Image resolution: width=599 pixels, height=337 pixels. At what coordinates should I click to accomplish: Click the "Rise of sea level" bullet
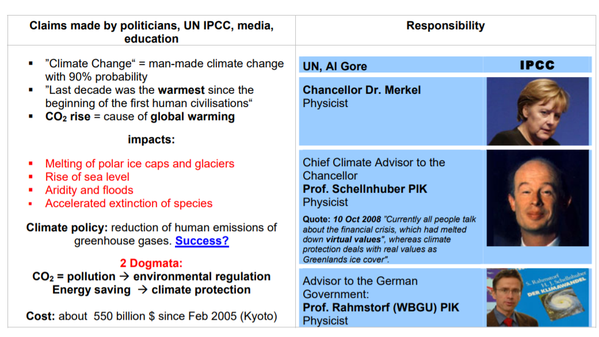pyautogui.click(x=87, y=177)
